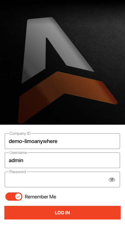Place cursor in demo-limoanywhere text
Image resolution: width=125 pixels, height=225 pixels.
[33, 141]
